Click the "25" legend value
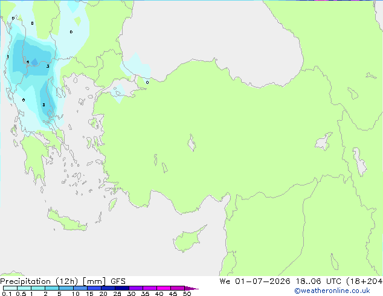Viewport: 383px width, 296px height. point(117,294)
